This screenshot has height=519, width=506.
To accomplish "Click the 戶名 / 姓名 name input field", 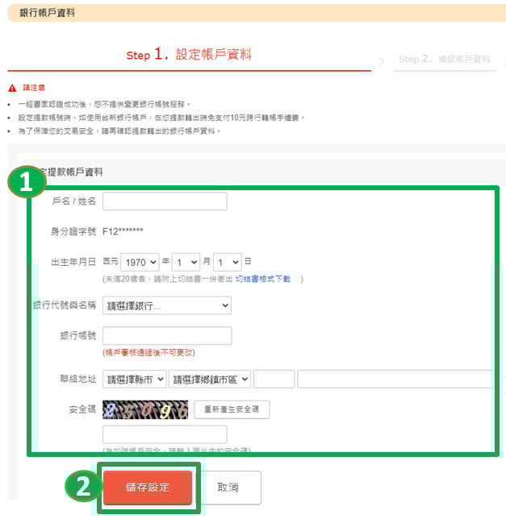I will pos(165,201).
